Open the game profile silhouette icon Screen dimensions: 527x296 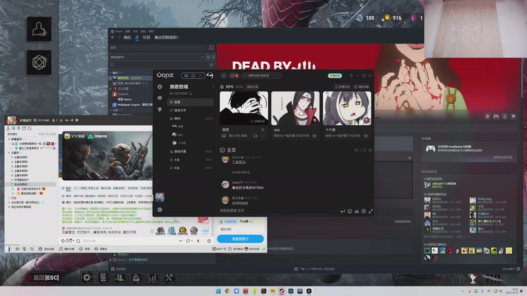[x=40, y=29]
